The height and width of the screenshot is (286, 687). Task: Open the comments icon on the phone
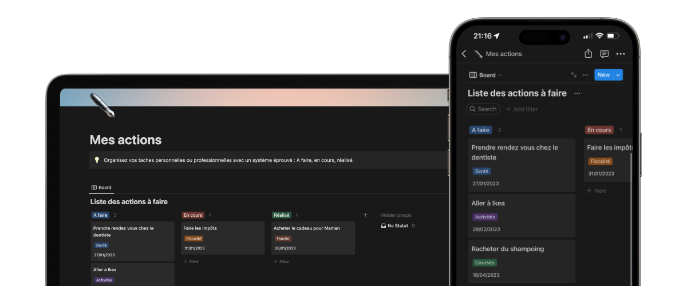[x=604, y=54]
